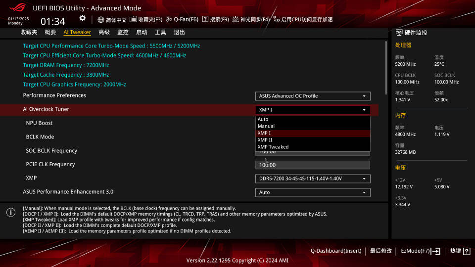This screenshot has height=267, width=475.
Task: Click the 1.341 V core voltage value
Action: [403, 99]
